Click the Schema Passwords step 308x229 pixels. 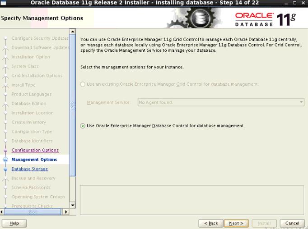(31, 188)
